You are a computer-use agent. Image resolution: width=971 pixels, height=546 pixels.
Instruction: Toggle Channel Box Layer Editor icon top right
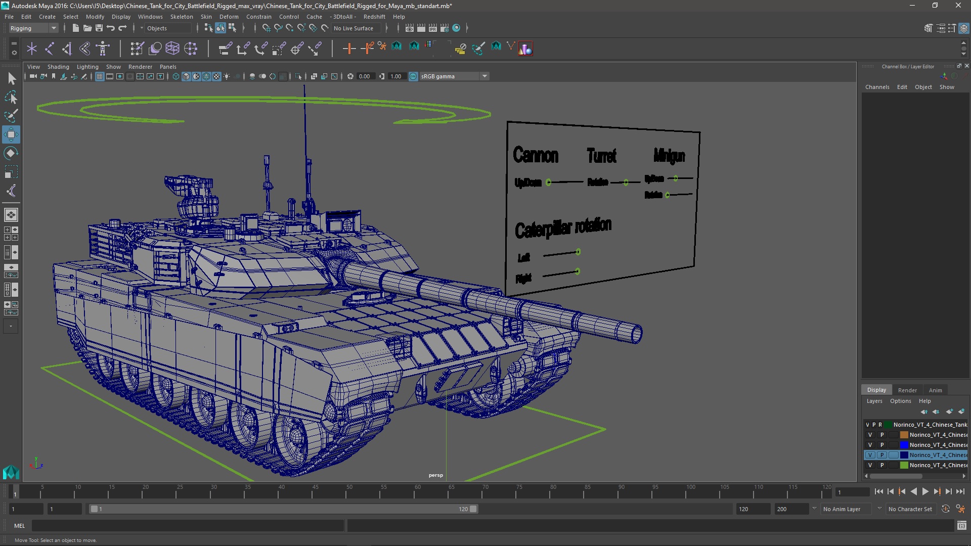(964, 28)
